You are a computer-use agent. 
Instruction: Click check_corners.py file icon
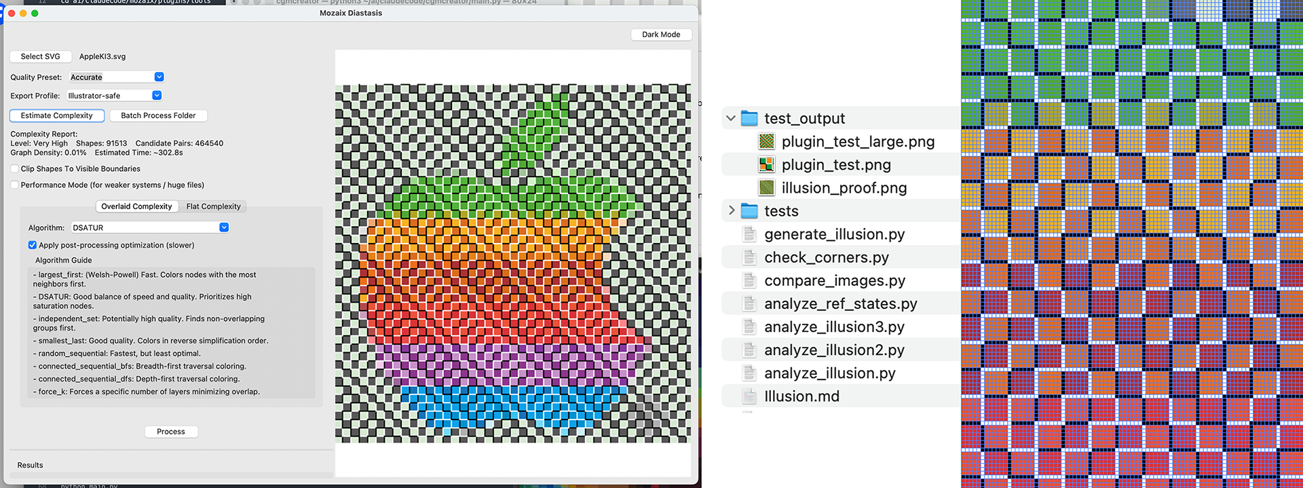(x=749, y=257)
